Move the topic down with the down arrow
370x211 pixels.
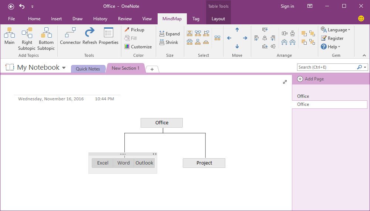click(237, 46)
